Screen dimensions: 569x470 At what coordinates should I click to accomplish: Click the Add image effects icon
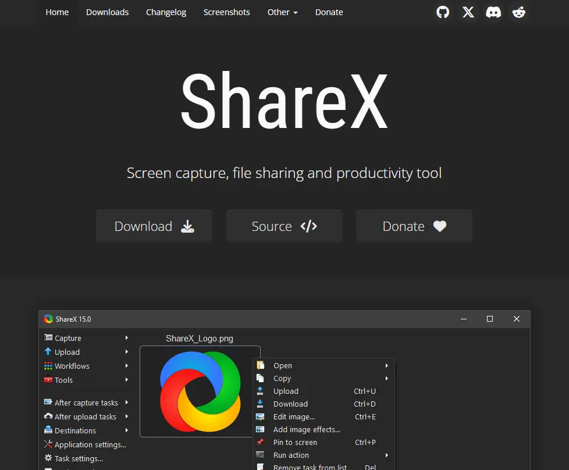(x=260, y=429)
